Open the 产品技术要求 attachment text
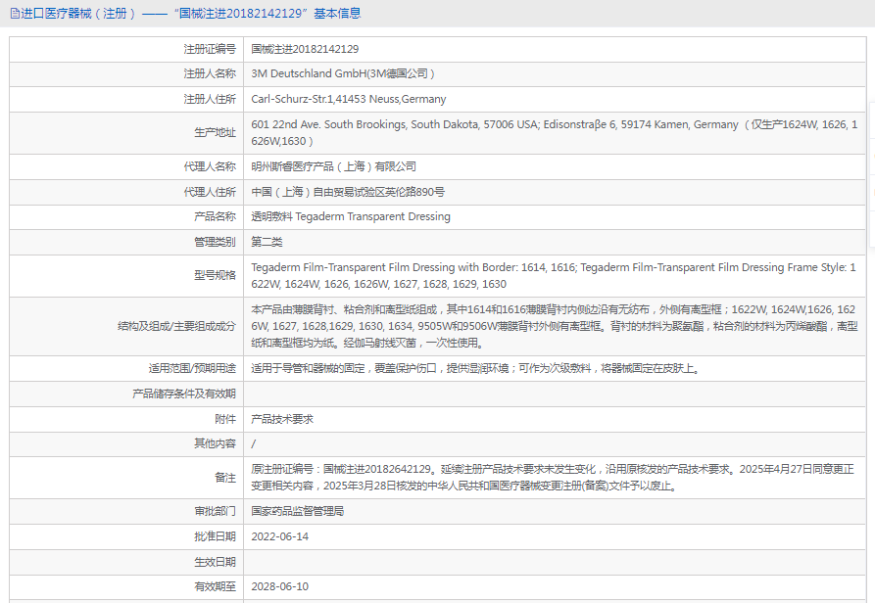The height and width of the screenshot is (603, 875). click(282, 419)
